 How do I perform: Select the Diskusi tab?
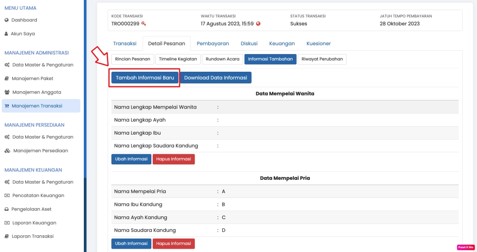coord(249,43)
